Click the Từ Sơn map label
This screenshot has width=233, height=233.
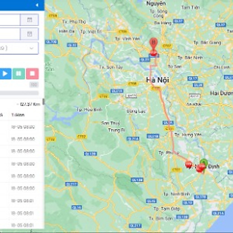point(175,66)
